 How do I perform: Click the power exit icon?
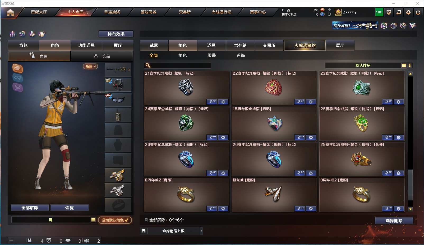418,12
